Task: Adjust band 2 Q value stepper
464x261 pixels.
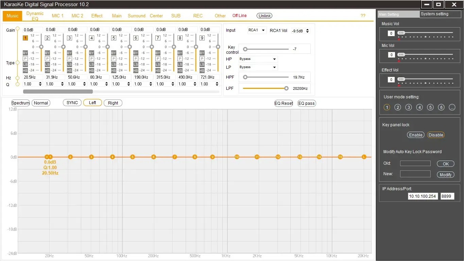Action: [62, 84]
